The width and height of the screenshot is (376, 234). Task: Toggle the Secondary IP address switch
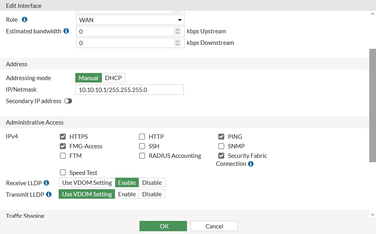68,101
